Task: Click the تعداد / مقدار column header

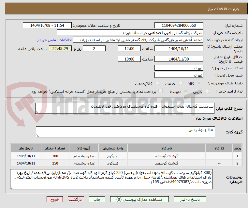Action: click(x=55, y=148)
